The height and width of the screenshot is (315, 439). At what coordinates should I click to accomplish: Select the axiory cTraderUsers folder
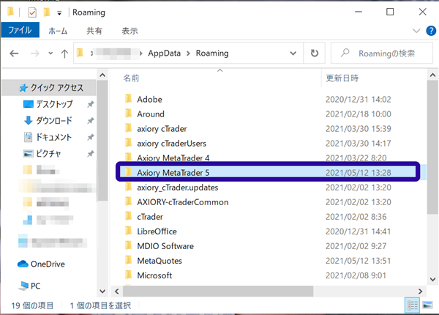tap(172, 144)
